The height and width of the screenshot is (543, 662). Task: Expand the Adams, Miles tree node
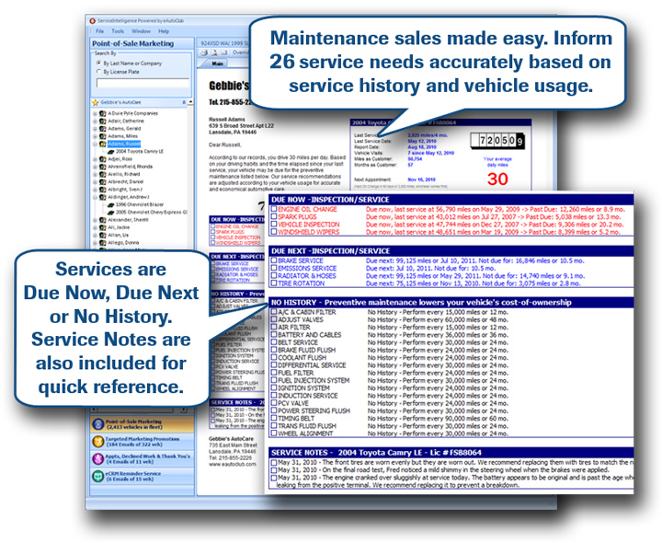[x=95, y=136]
